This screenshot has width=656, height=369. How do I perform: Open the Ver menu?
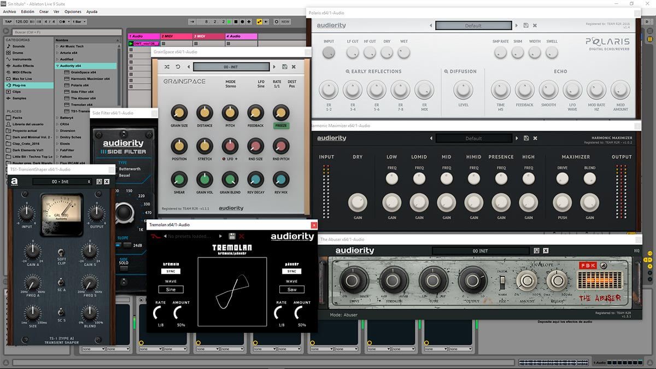point(57,11)
